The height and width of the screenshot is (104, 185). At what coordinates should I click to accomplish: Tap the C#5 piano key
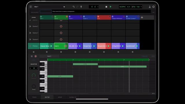[42, 81]
